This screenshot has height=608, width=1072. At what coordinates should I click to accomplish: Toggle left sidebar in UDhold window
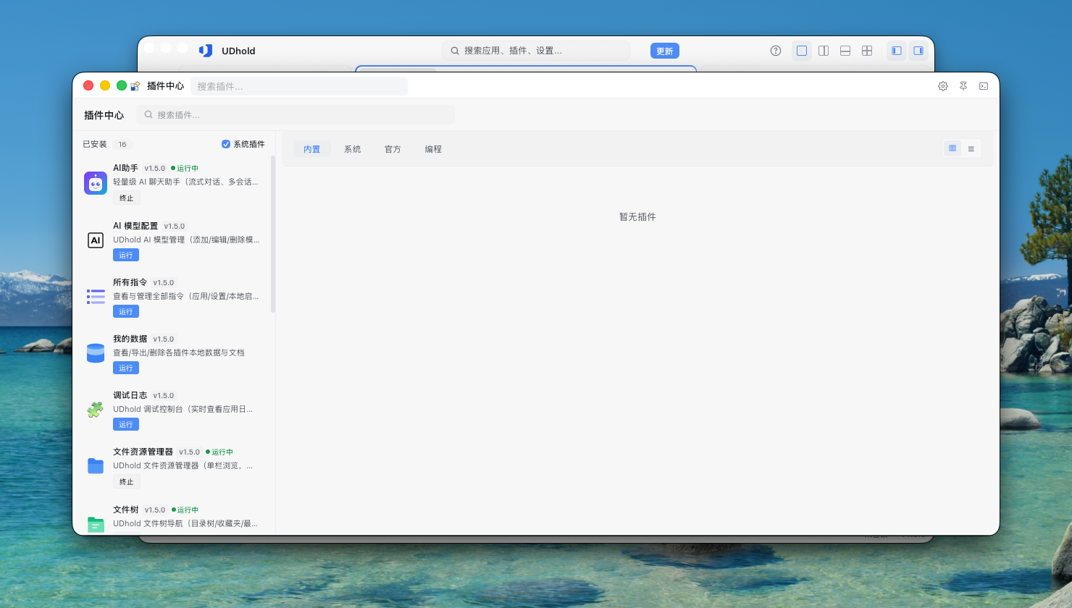[897, 51]
